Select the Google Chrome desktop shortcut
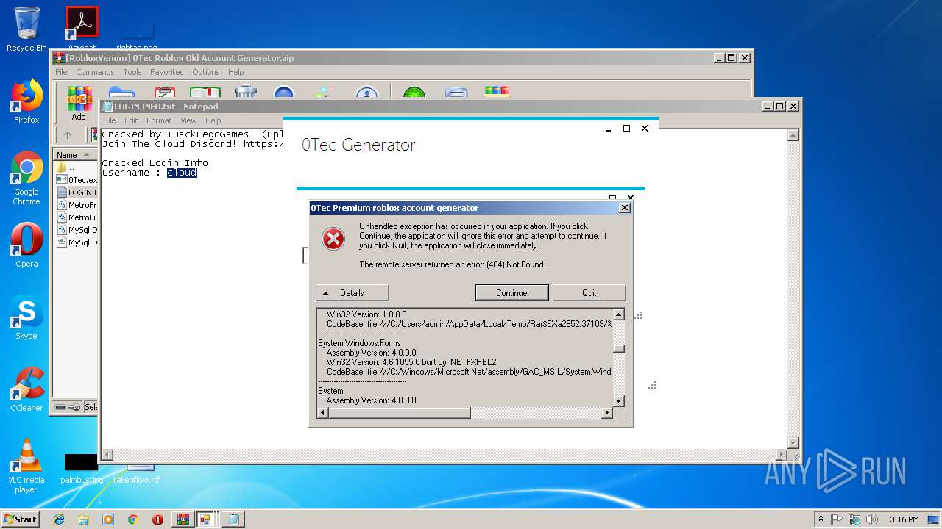942x529 pixels. coord(26,179)
